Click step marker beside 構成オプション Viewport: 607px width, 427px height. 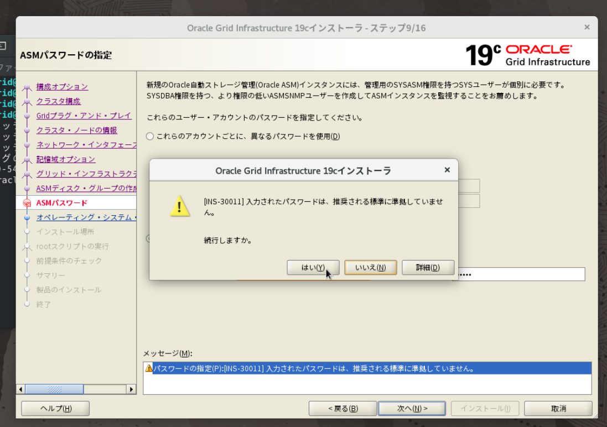click(x=27, y=88)
